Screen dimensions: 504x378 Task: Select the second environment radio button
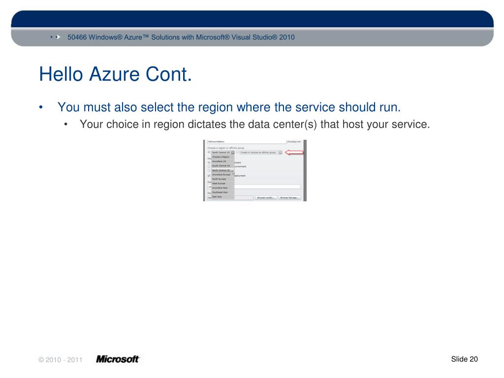tap(209, 166)
